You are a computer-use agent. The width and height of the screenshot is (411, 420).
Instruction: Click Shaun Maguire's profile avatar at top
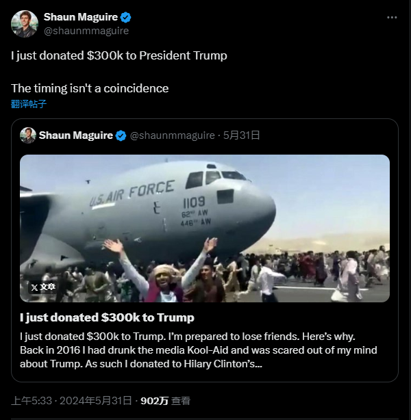24,24
